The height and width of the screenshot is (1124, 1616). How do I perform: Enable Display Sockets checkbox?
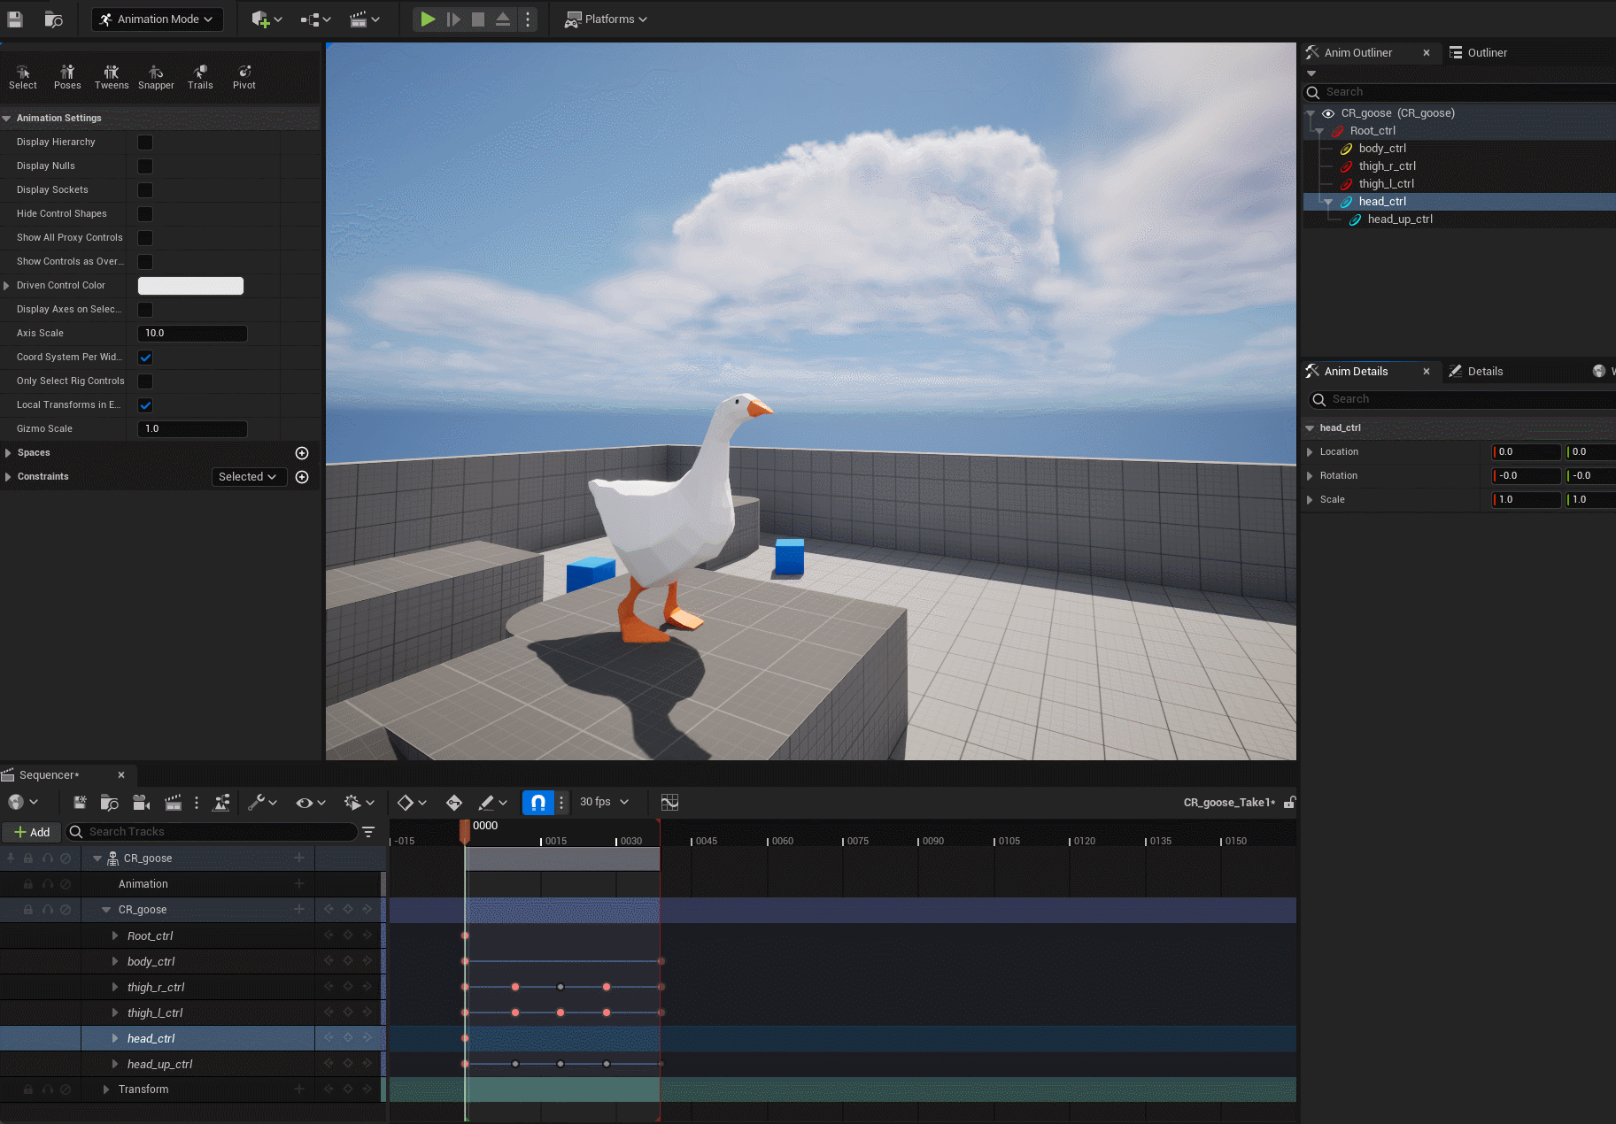coord(145,190)
